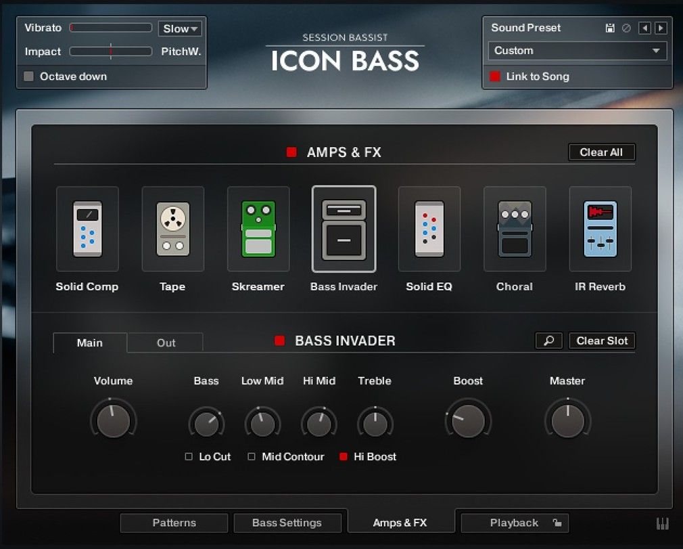Click the magnifier preset browser icon
The image size is (683, 549).
pos(549,341)
